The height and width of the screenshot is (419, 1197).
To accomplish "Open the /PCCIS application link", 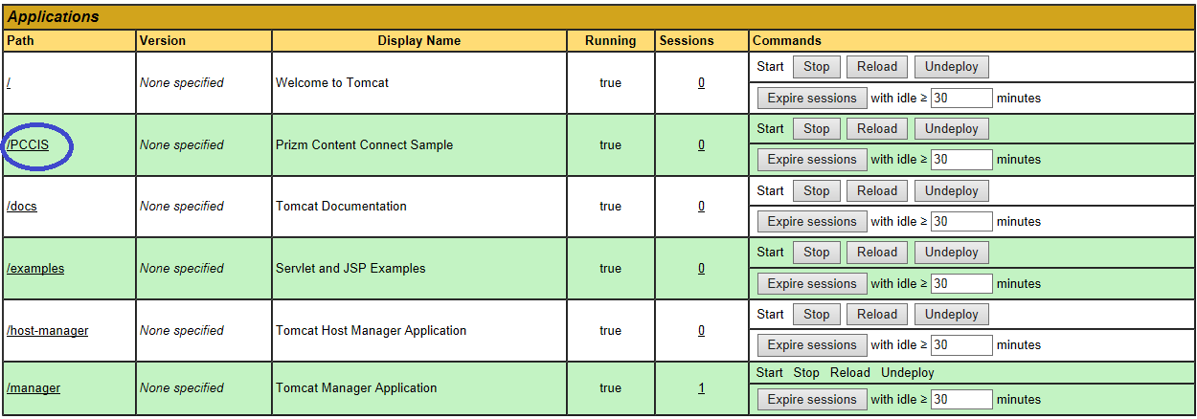I will tap(28, 145).
